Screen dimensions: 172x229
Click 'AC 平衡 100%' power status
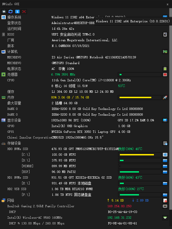point(63,69)
